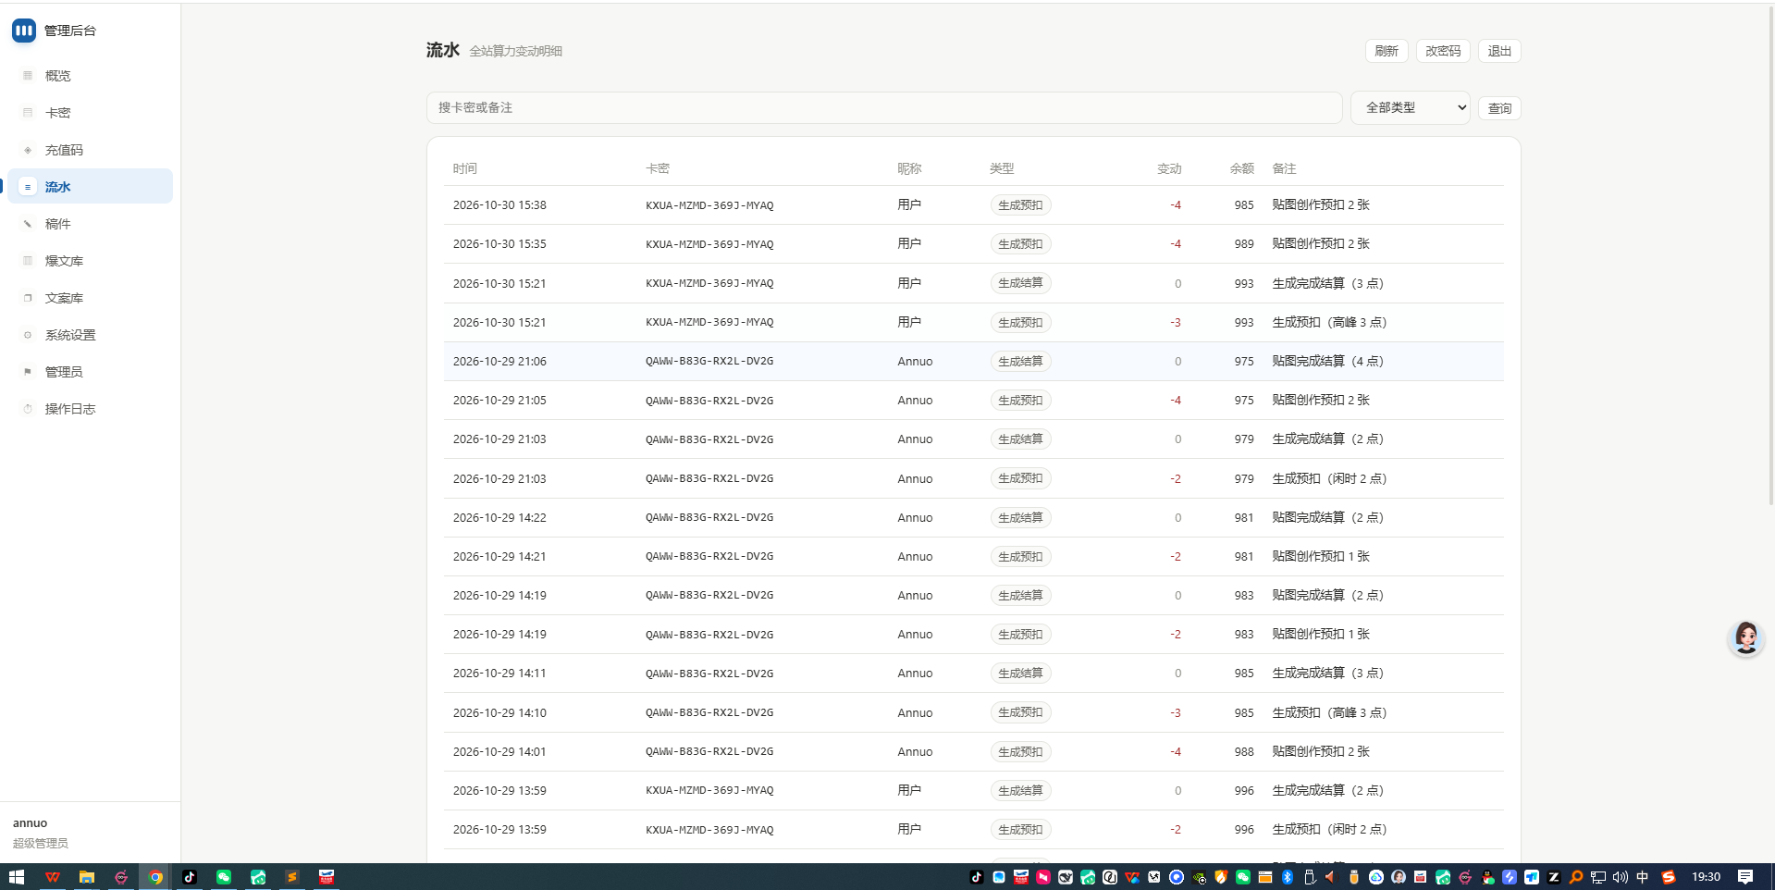Click the 生成预扣 tag in the 15:38 row
The height and width of the screenshot is (890, 1775).
(1020, 205)
